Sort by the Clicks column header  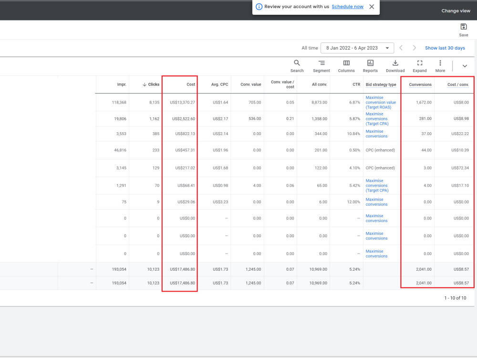(151, 84)
